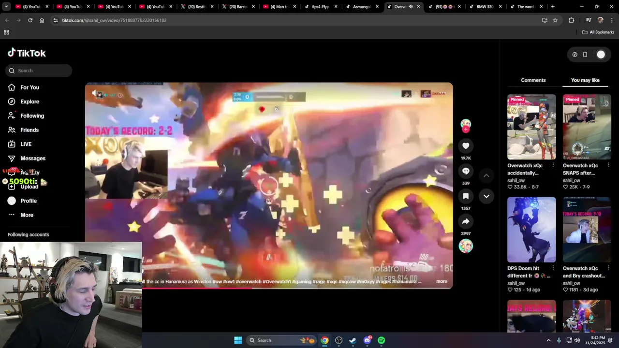Open Profile in the sidebar
The height and width of the screenshot is (348, 619).
pyautogui.click(x=28, y=201)
